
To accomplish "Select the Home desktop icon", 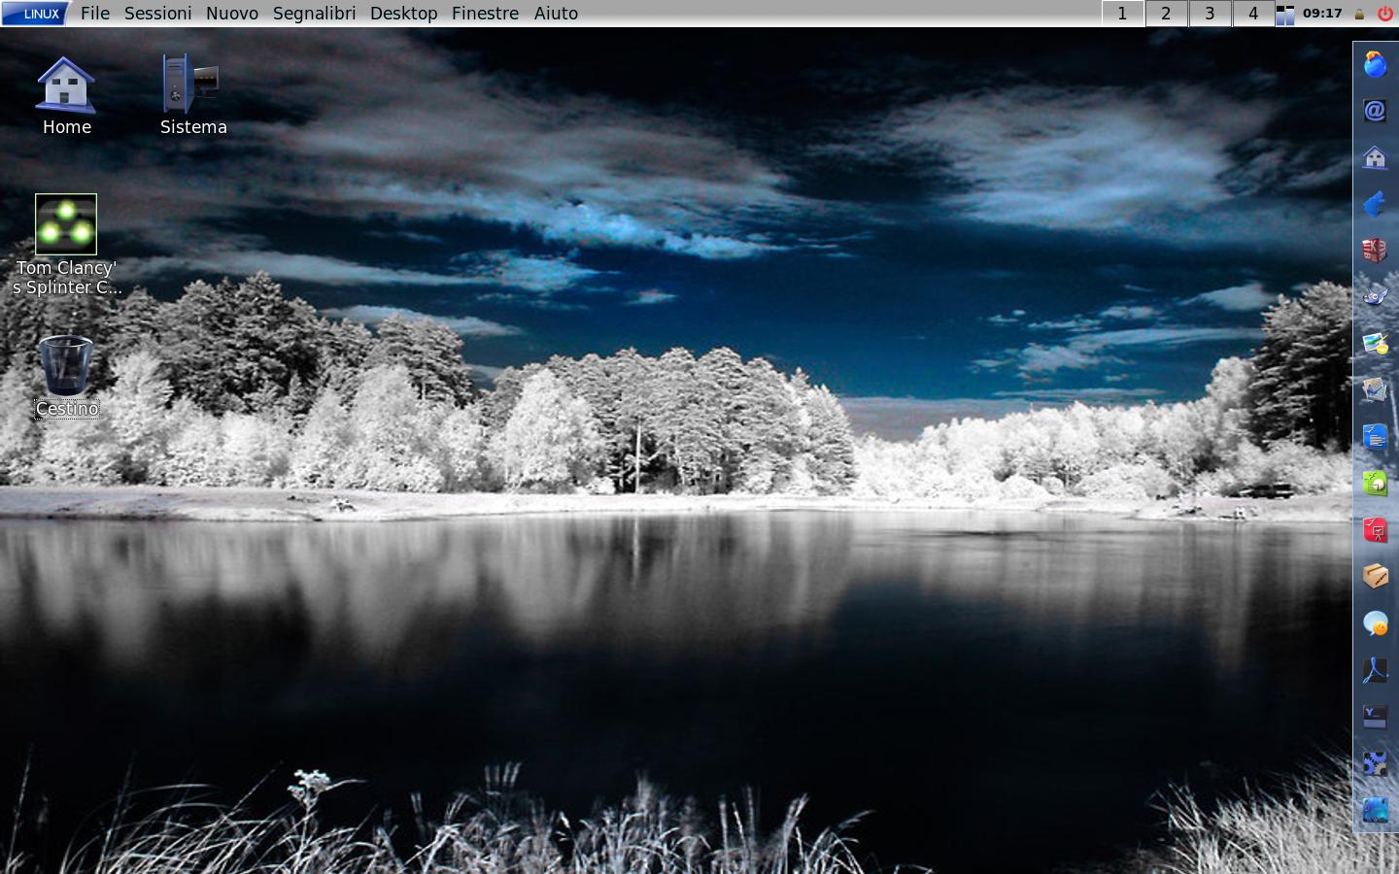I will point(66,96).
